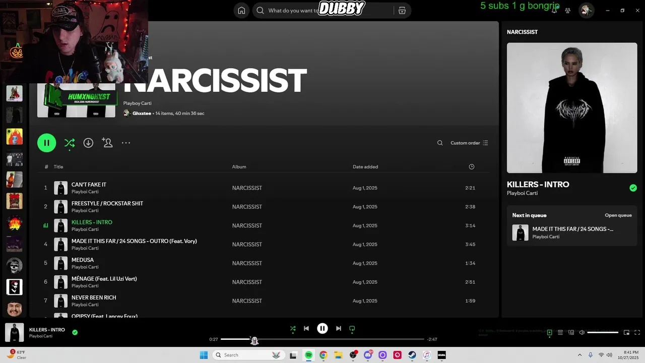Adjust the volume slider
645x363 pixels.
tap(603, 332)
